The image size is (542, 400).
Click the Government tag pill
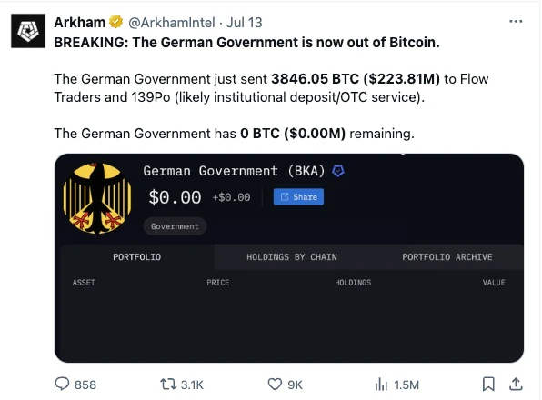tap(175, 226)
